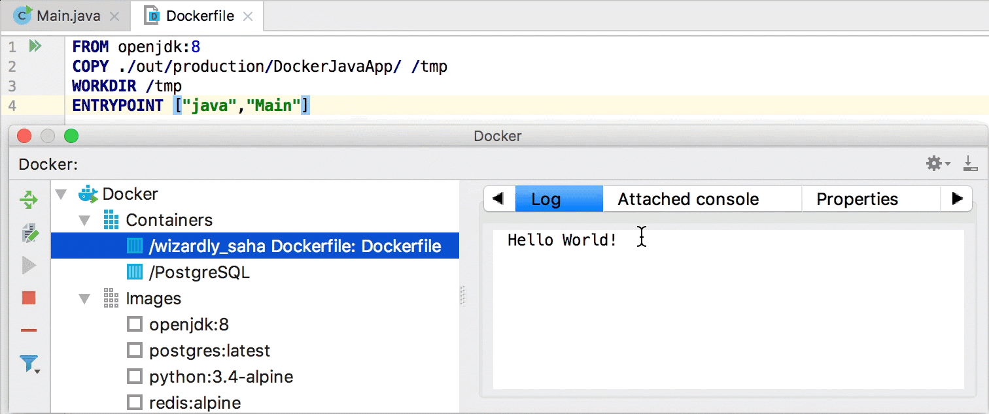Check the openjdk:8 image checkbox
Viewport: 989px width, 414px height.
[x=134, y=324]
